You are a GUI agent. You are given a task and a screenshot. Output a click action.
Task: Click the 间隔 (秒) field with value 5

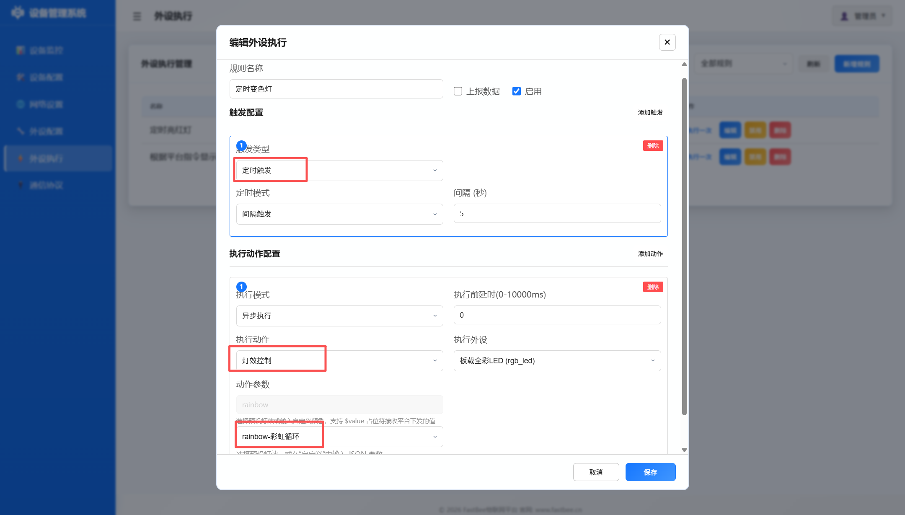(557, 214)
